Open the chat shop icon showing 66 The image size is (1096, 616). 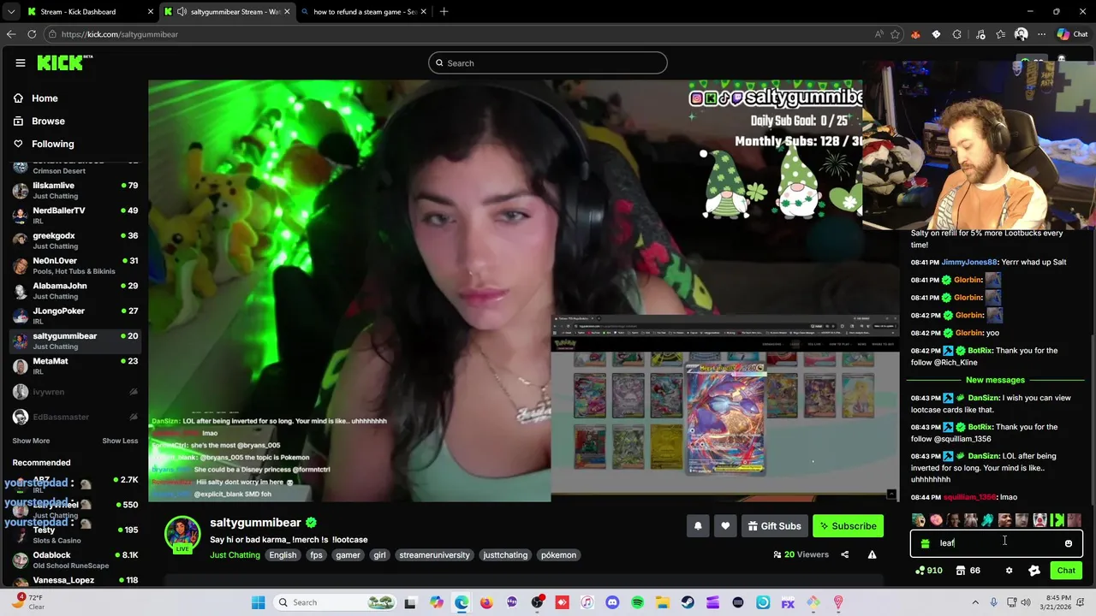pos(968,571)
